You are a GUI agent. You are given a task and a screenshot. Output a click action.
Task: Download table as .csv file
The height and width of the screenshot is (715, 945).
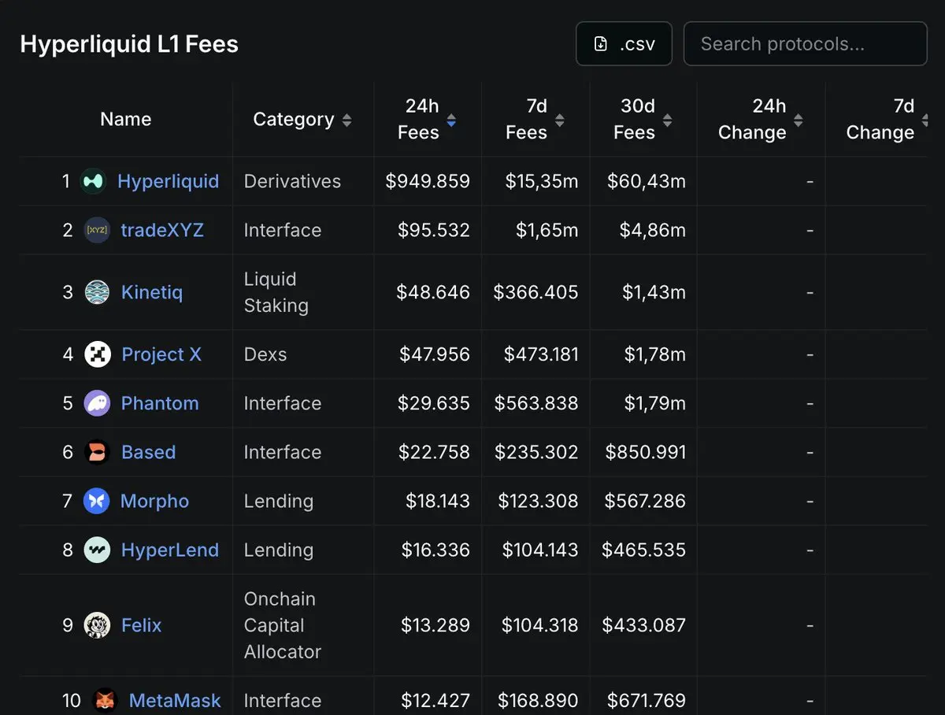pos(624,44)
